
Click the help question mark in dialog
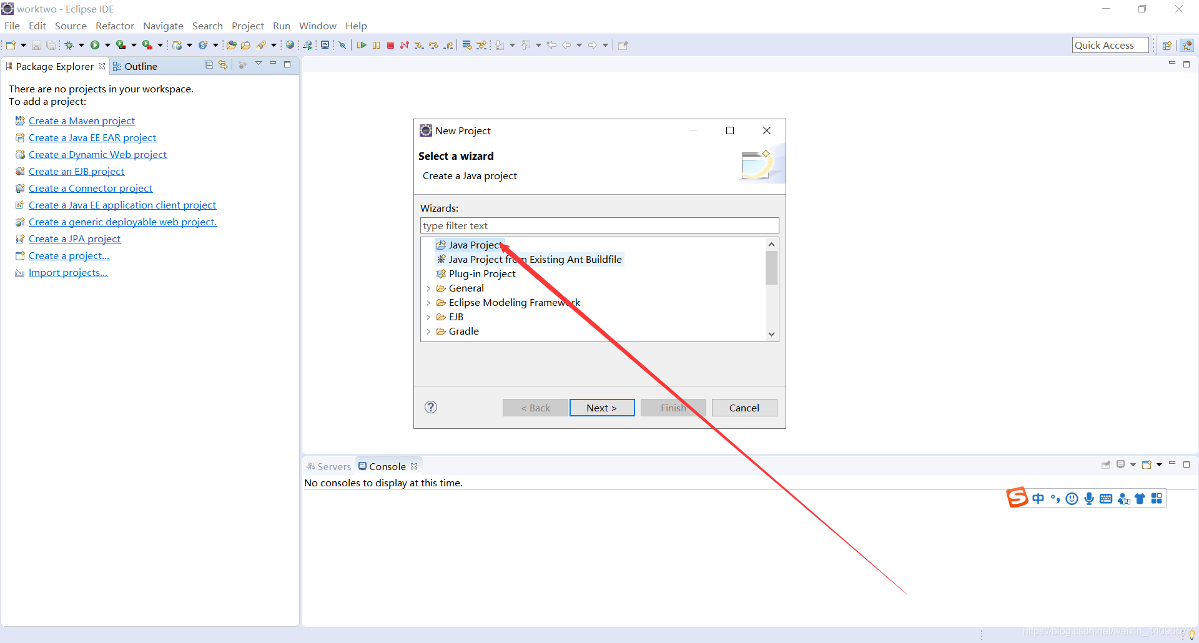click(x=431, y=407)
